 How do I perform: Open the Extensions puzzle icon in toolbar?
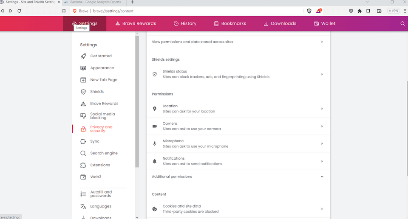pyautogui.click(x=360, y=11)
